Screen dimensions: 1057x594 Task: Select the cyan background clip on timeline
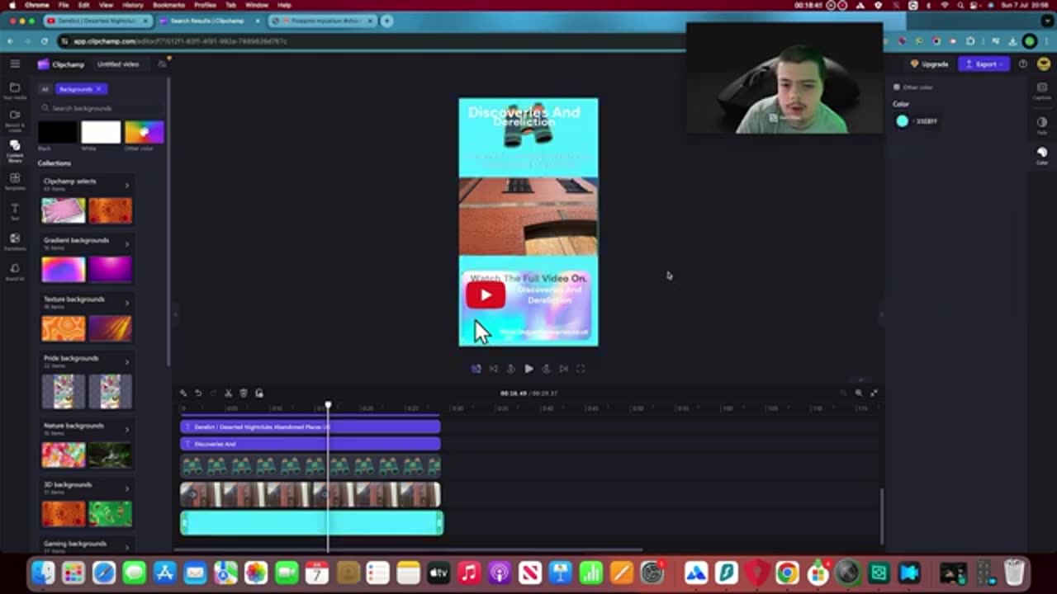[311, 523]
